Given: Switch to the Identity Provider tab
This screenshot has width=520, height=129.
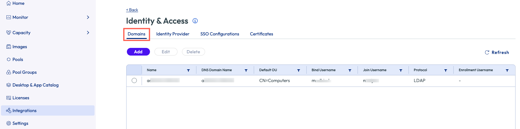Looking at the screenshot, I should [173, 34].
